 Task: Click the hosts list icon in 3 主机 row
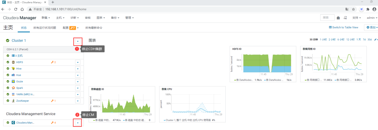tap(13, 56)
